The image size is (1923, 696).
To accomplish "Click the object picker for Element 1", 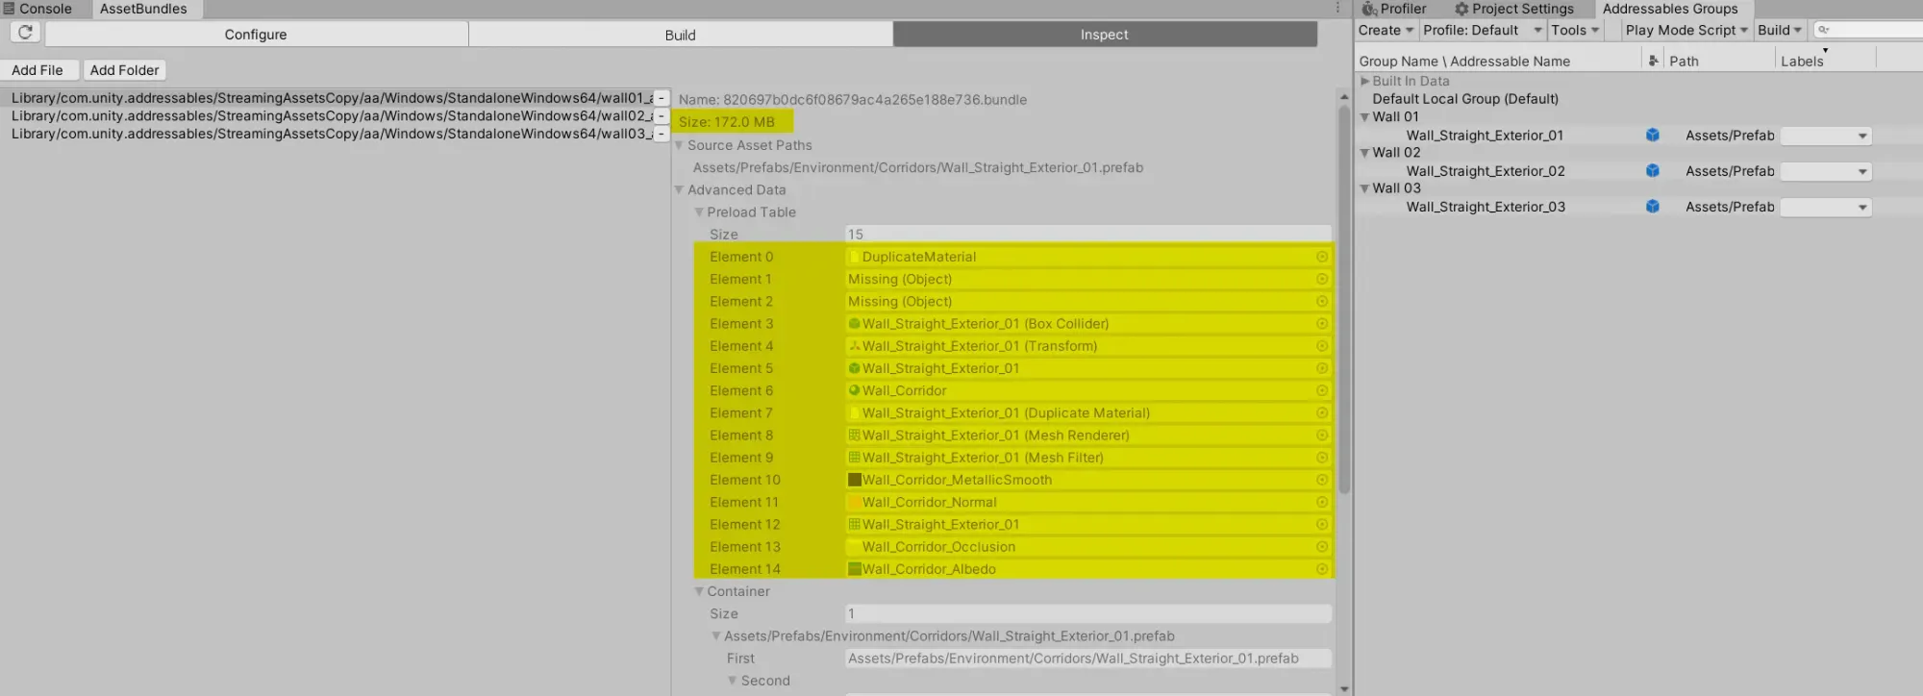I will 1322,279.
